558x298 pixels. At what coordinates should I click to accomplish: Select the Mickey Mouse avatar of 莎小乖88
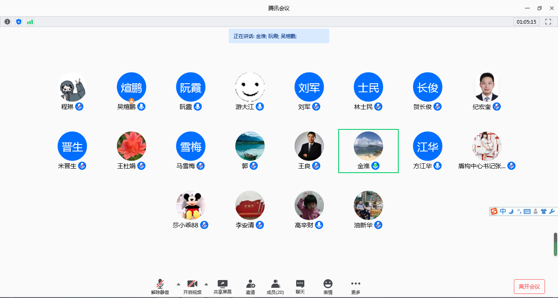[x=191, y=205]
